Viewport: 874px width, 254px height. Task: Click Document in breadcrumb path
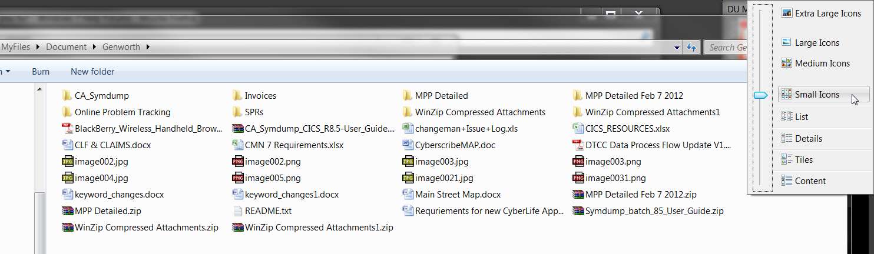coord(66,47)
